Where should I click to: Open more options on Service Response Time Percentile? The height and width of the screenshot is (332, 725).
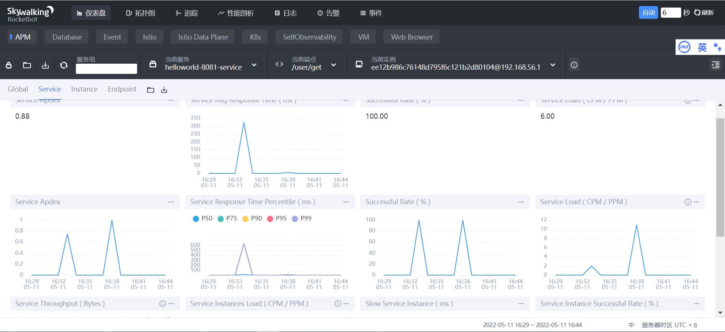pos(346,202)
